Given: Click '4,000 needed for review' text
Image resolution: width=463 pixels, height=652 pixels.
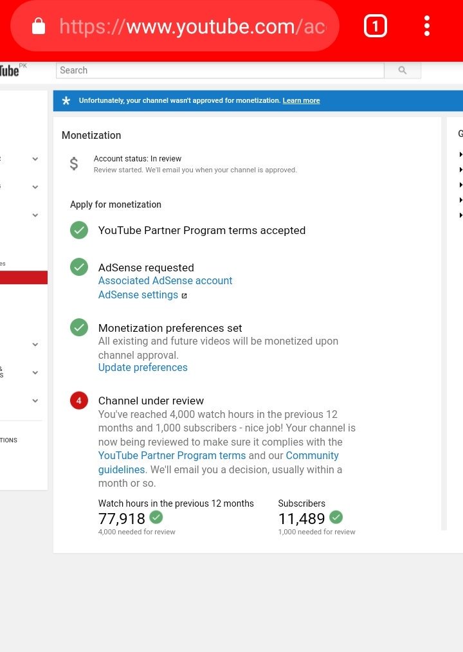Looking at the screenshot, I should 136,532.
